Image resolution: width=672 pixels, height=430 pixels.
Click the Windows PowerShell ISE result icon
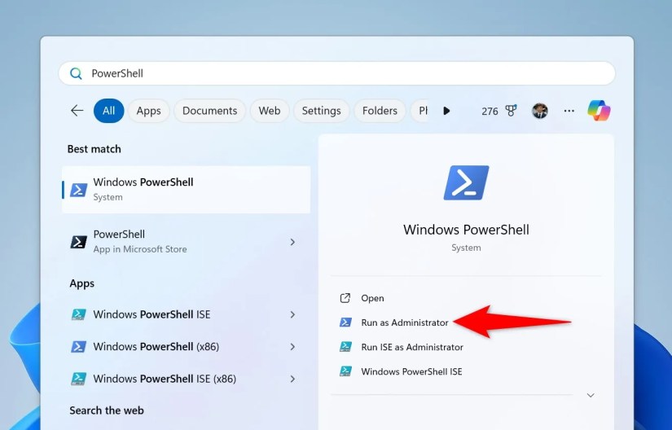[79, 314]
